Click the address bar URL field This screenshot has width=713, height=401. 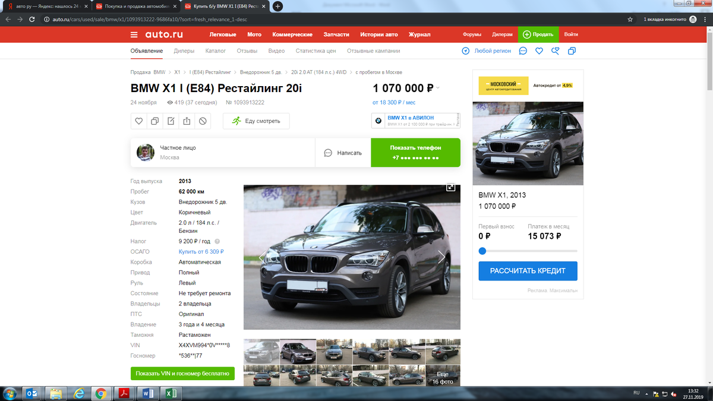[x=333, y=19]
